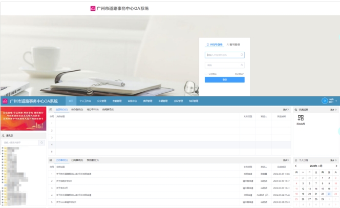Viewport: 340px width, 208px height.
Task: Select the 已办事项 tab
Action: pos(62,160)
